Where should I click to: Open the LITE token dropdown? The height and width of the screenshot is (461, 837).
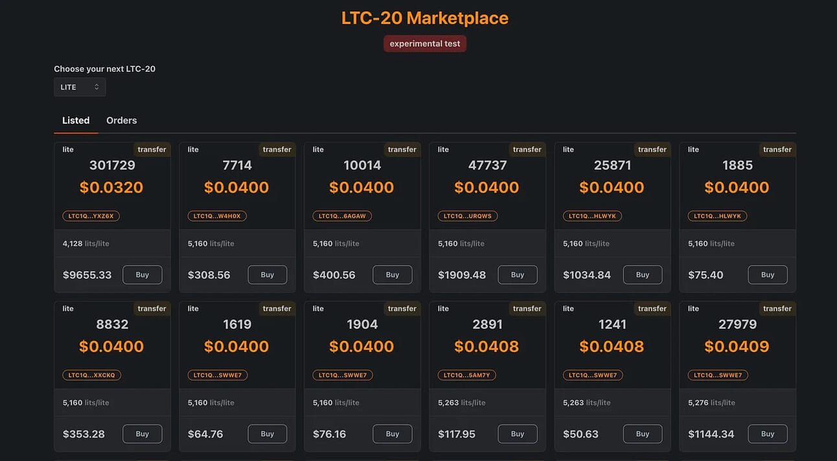pos(80,87)
